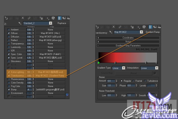Click the Show End Result icon in right panel
The image size is (178, 119).
click(x=150, y=27)
